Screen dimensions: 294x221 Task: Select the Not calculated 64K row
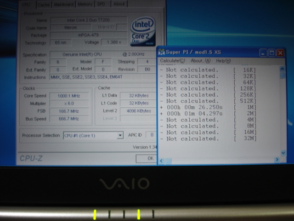click(208, 82)
